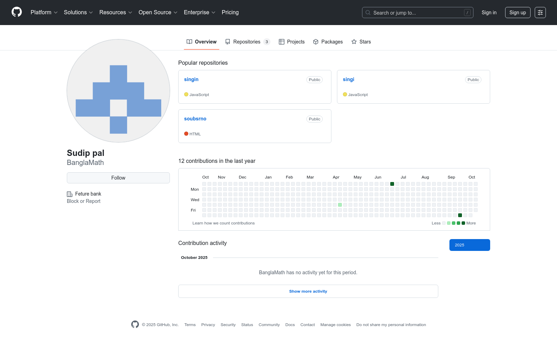557x348 pixels.
Task: Click the Repositories count badge showing 3
Action: pos(267,42)
